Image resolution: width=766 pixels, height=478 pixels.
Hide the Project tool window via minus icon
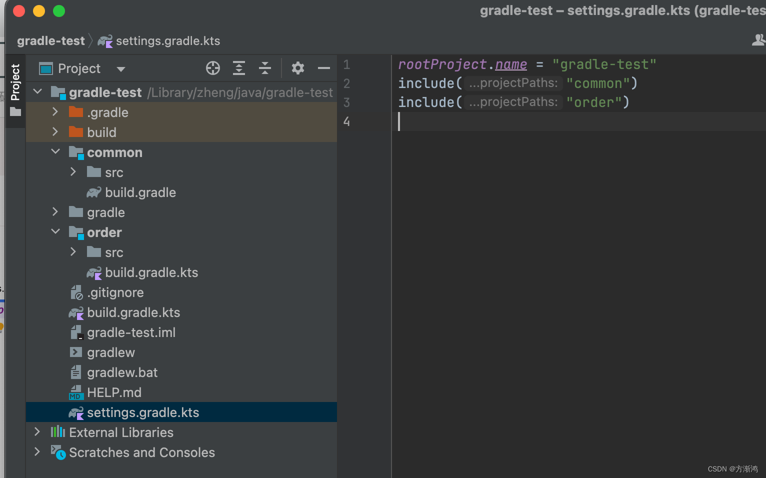point(323,68)
